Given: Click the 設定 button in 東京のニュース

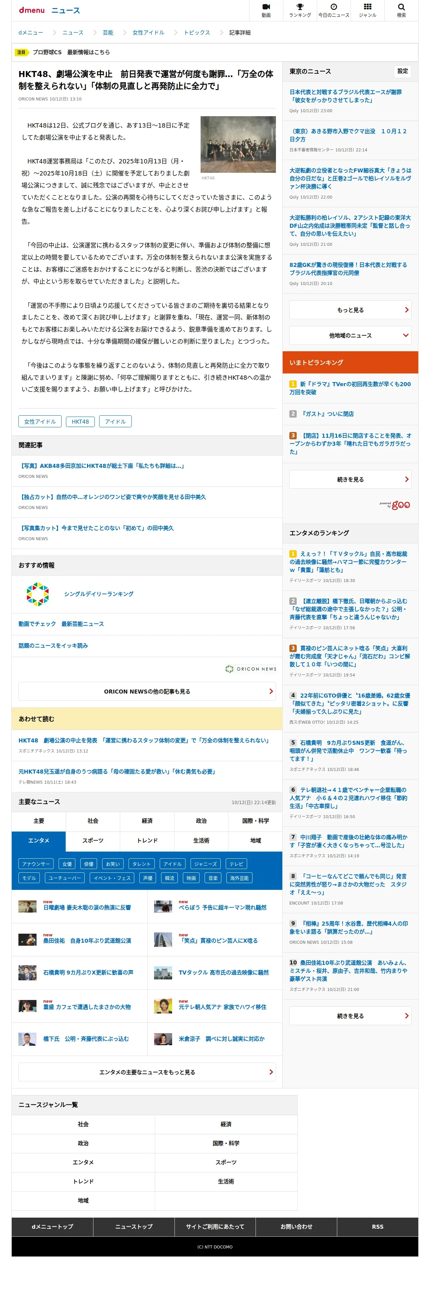Looking at the screenshot, I should click(x=403, y=71).
